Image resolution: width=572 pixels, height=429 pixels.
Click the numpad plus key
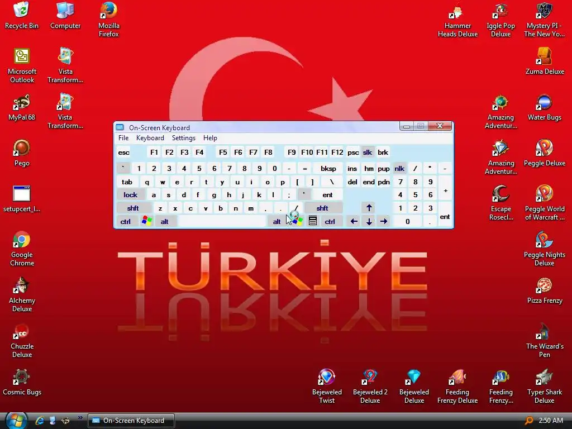tap(445, 190)
